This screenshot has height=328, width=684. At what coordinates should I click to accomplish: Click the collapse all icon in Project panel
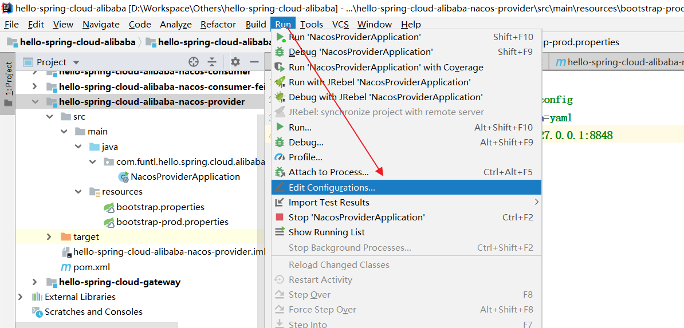pyautogui.click(x=212, y=62)
